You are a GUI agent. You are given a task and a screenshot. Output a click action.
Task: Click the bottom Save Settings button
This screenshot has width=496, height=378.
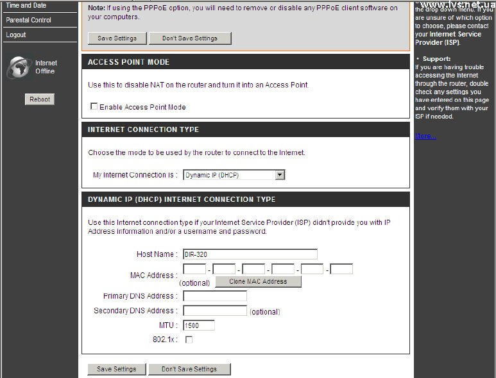[116, 369]
